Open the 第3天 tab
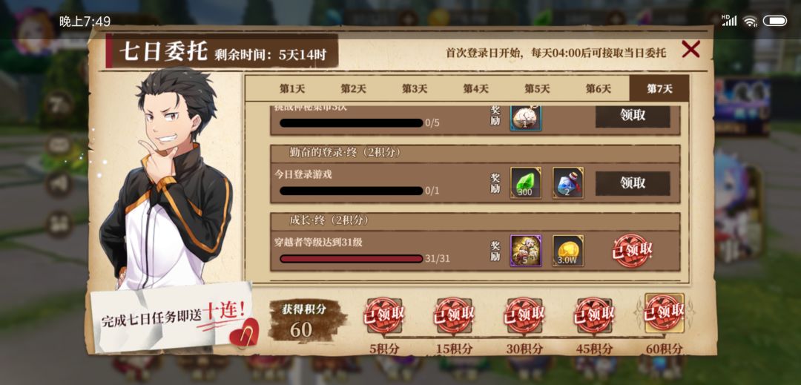 tap(415, 88)
